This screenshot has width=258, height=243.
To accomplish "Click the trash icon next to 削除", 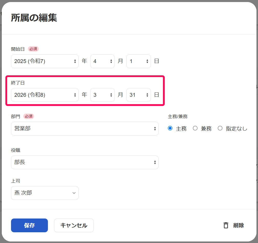I will point(226,225).
